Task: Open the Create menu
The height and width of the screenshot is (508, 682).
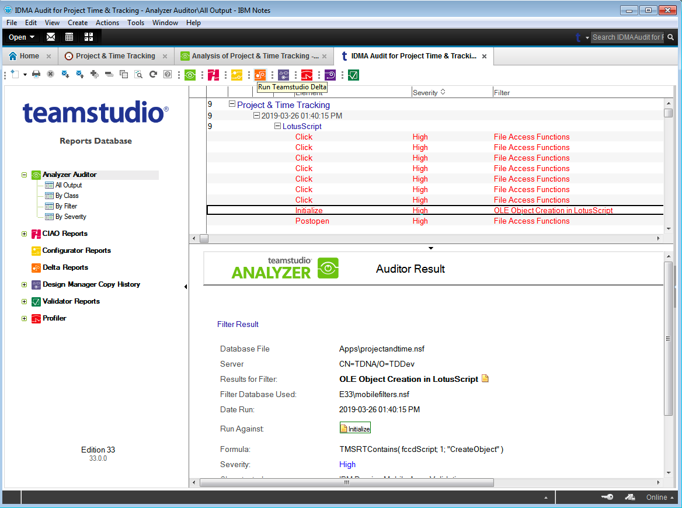Action: [x=78, y=23]
